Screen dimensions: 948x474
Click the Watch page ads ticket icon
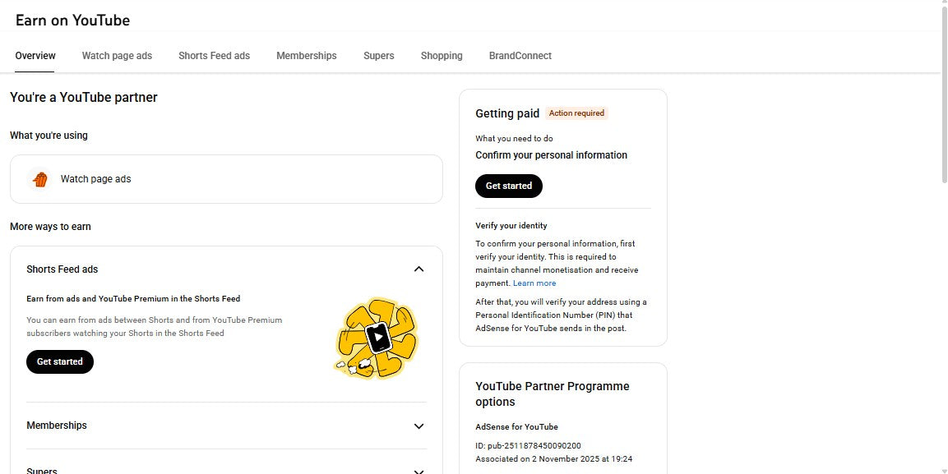click(39, 178)
